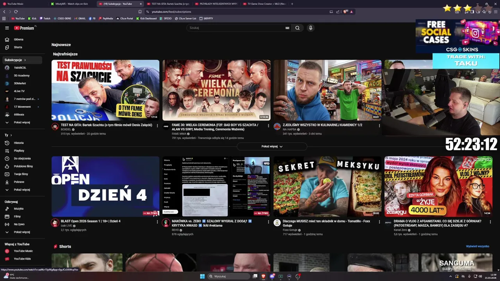The image size is (500, 281).
Task: Click the search magnifier button
Action: 297,28
